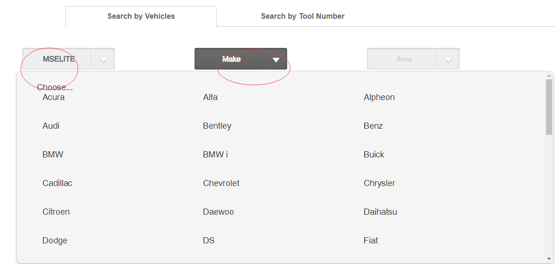
Task: Click the list scroll-down arrow
Action: tap(549, 259)
